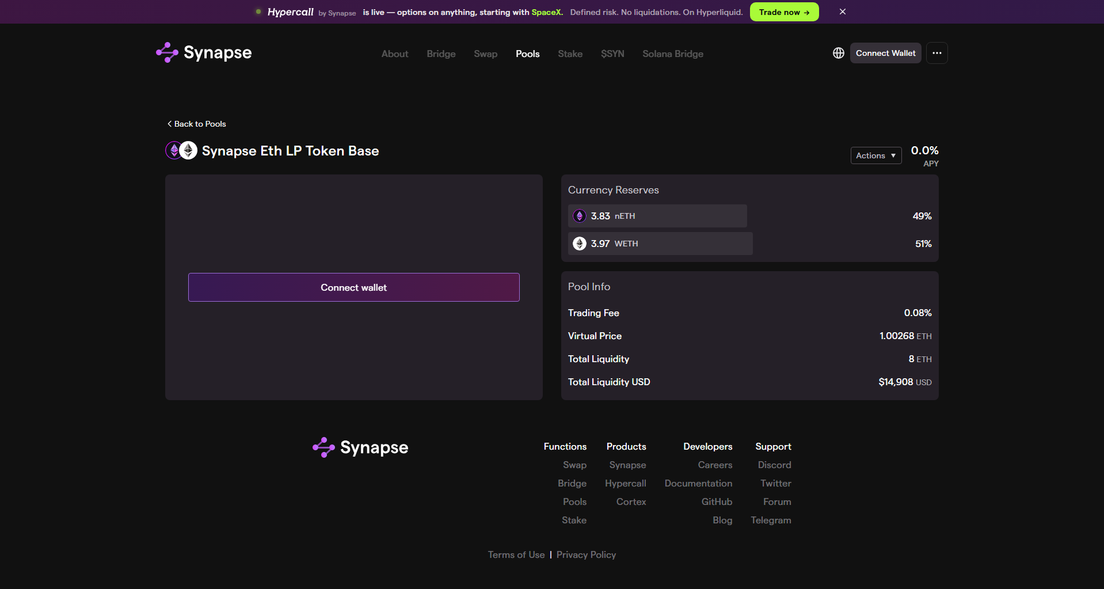Viewport: 1104px width, 589px height.
Task: Open the Synapse product link in footer
Action: (x=628, y=465)
